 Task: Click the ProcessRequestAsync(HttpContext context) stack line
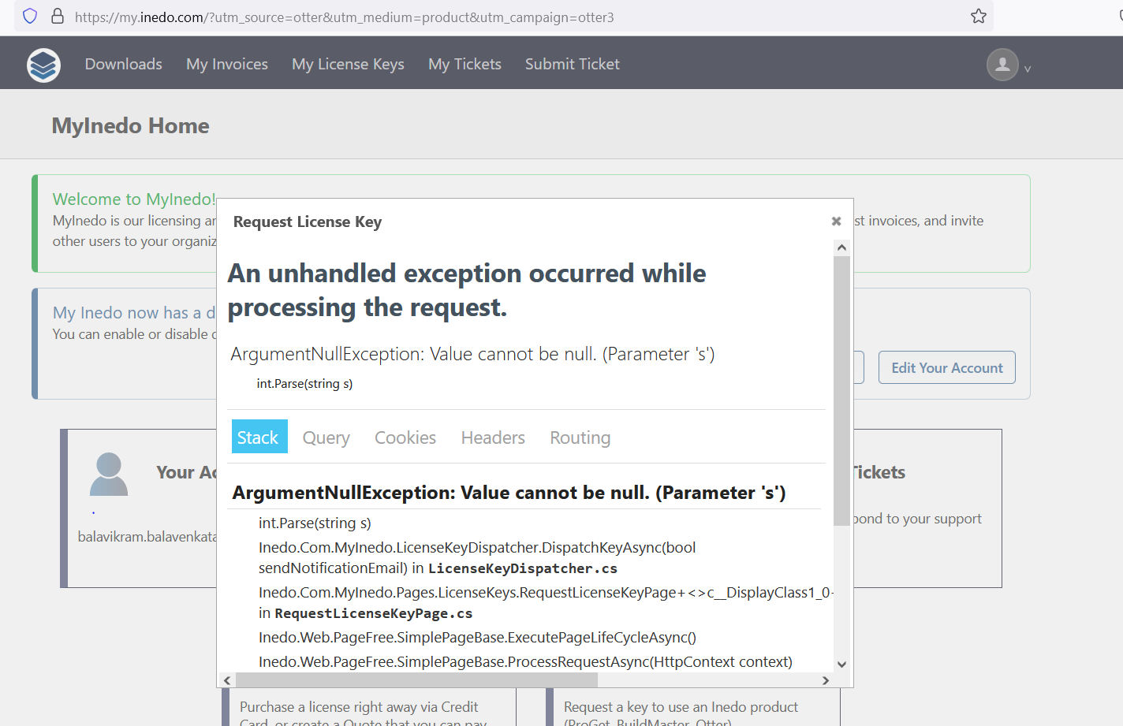click(525, 662)
